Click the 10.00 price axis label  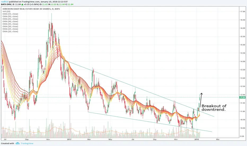243,128
